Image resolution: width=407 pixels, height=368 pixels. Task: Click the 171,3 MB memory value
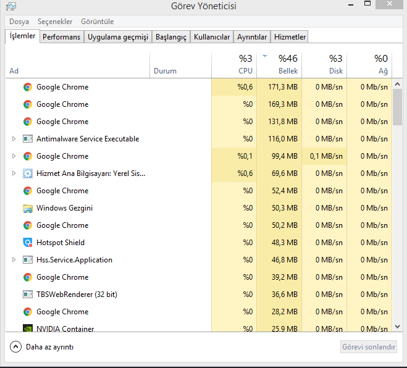tap(283, 87)
